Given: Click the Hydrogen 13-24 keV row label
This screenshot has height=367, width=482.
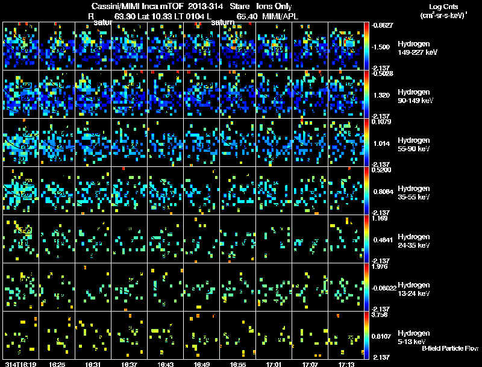Looking at the screenshot, I should pyautogui.click(x=413, y=289).
